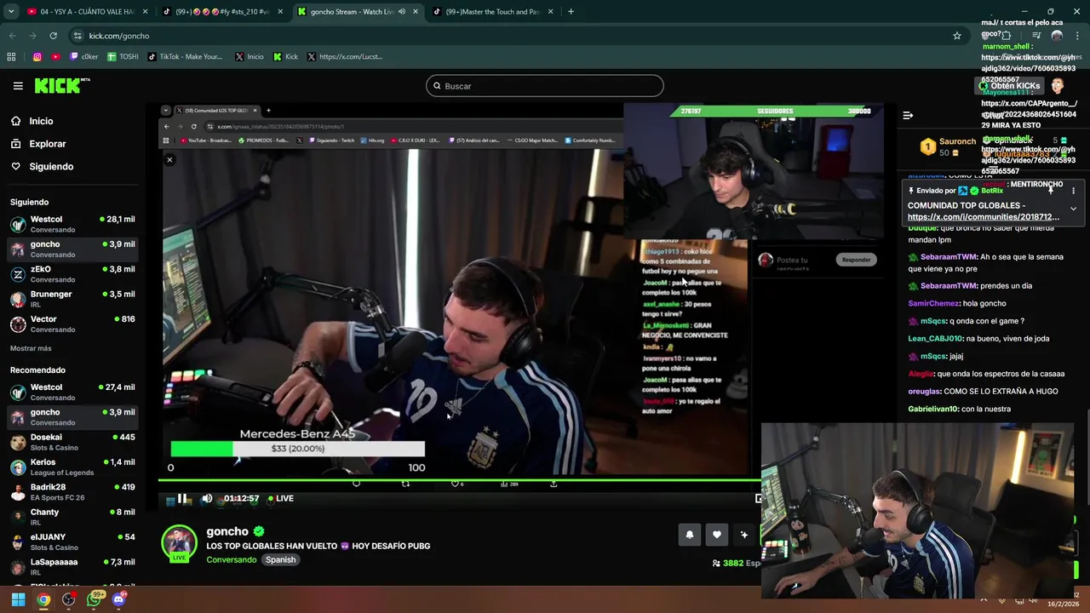1090x613 pixels.
Task: Open the pinned message three-dot menu
Action: coord(1073,191)
